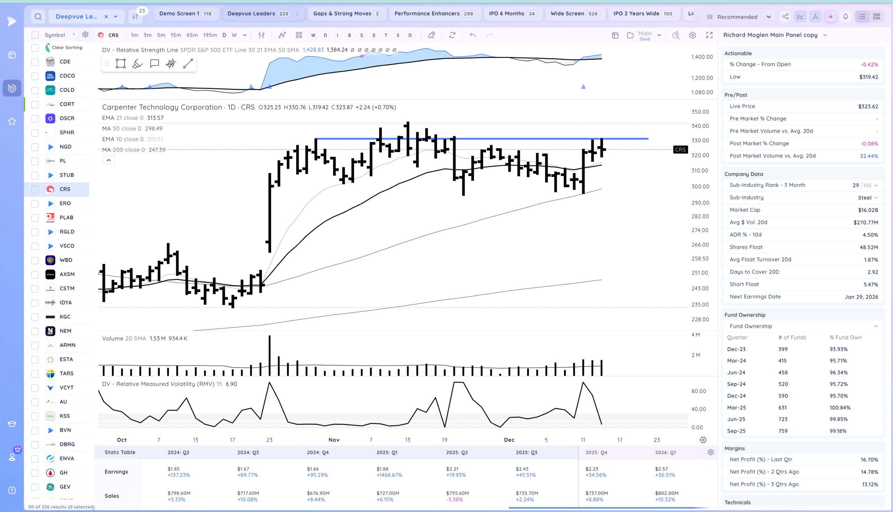Check the checkbox next to COCO
Image resolution: width=893 pixels, height=512 pixels.
35,76
